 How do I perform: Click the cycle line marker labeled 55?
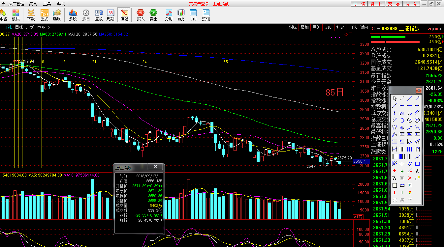[x=226, y=62]
